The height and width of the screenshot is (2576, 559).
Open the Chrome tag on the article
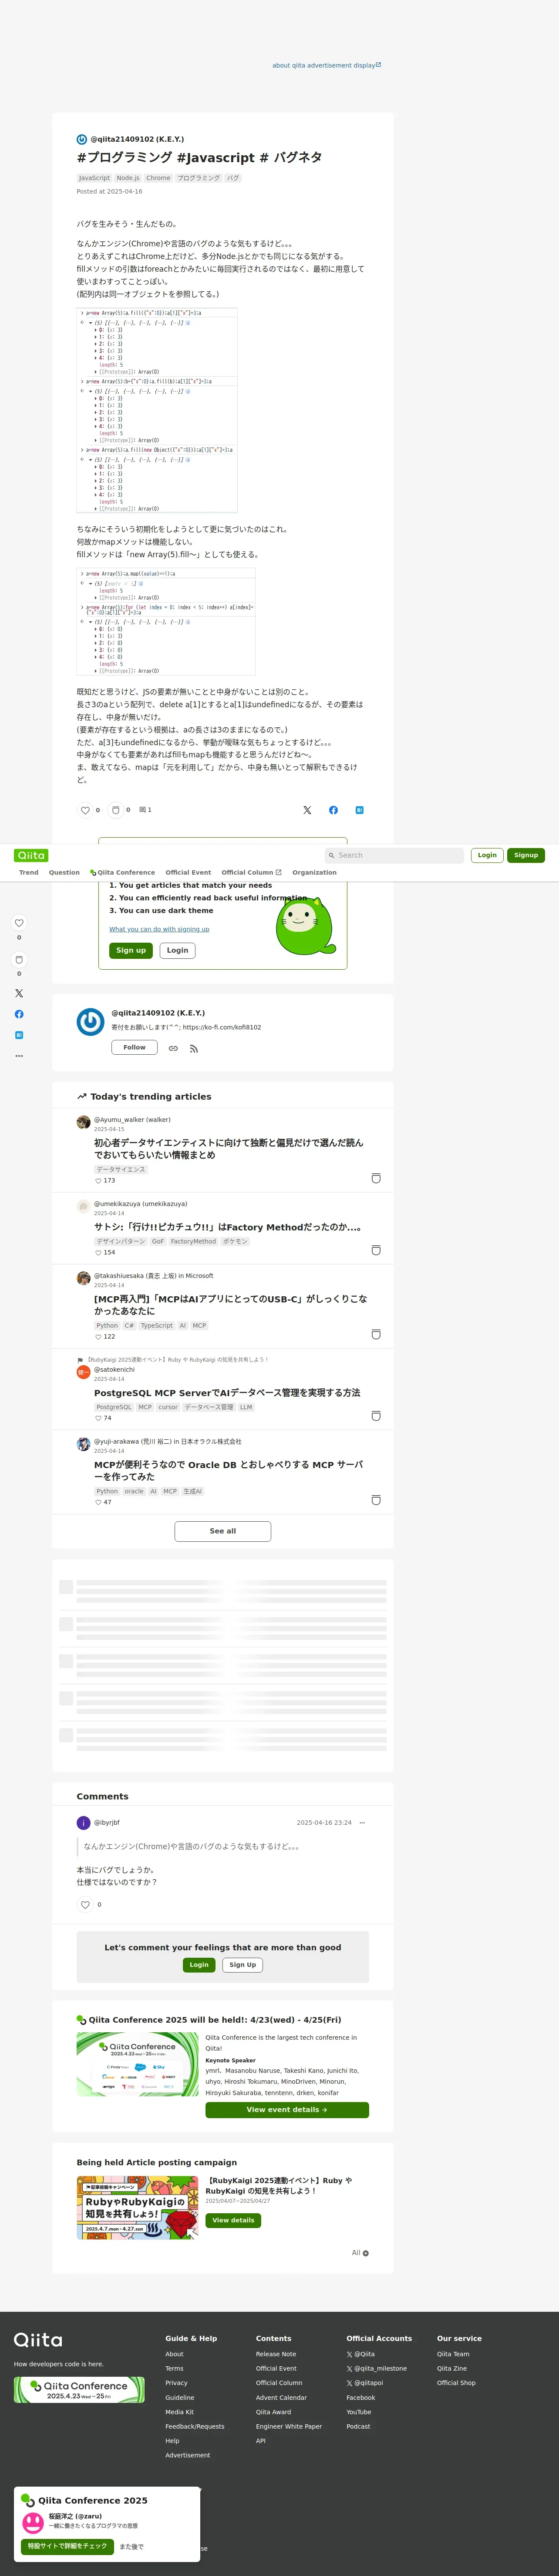tap(159, 178)
